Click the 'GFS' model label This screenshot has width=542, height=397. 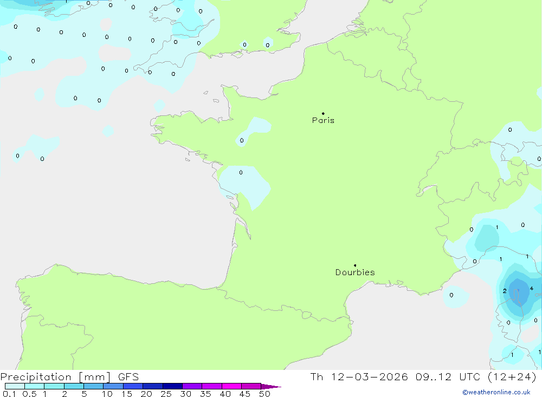click(128, 377)
